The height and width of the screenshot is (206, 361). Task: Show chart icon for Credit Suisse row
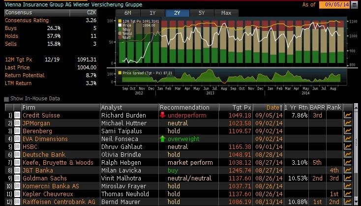tap(348, 115)
